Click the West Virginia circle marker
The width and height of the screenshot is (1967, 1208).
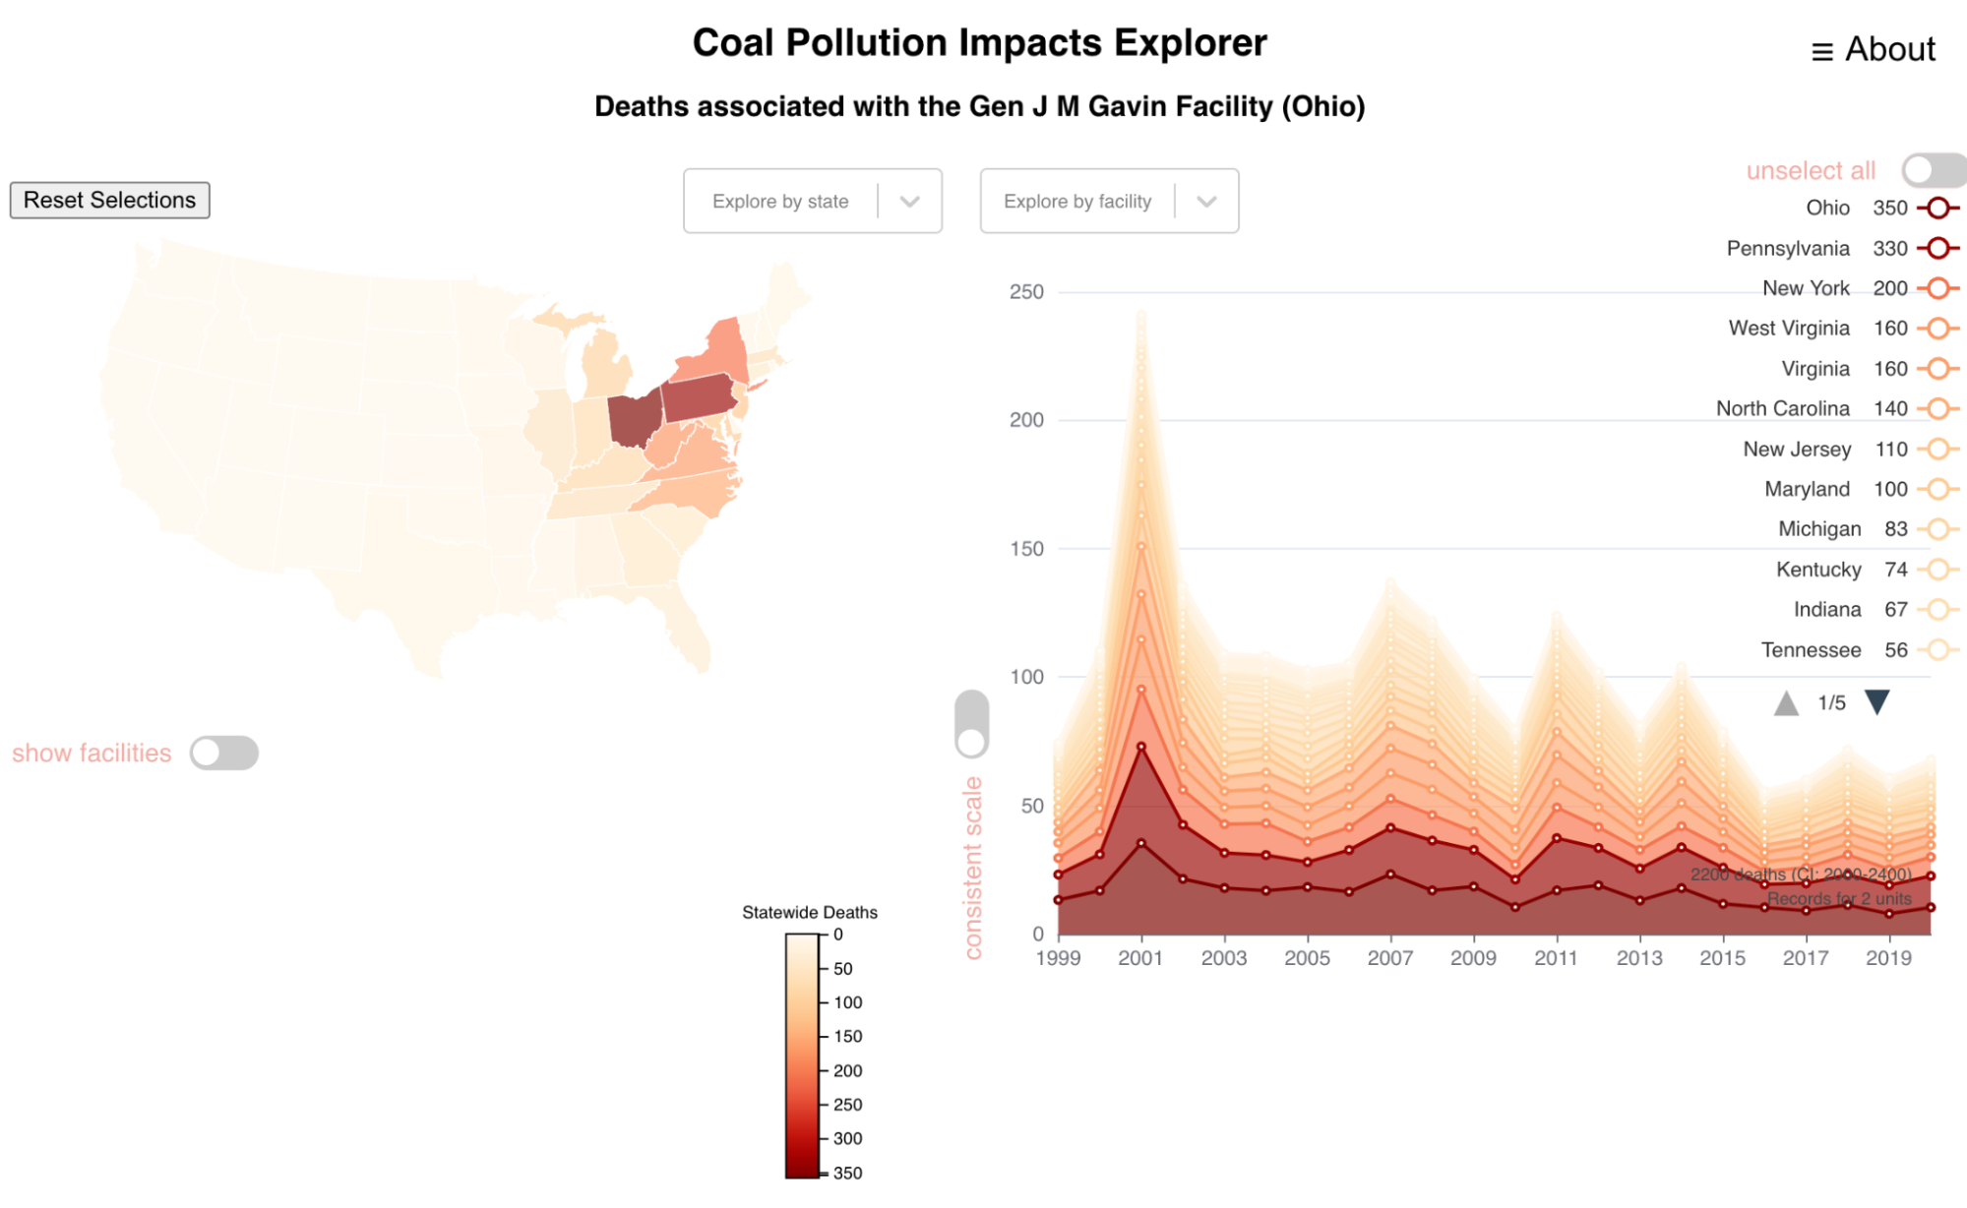[x=1936, y=328]
